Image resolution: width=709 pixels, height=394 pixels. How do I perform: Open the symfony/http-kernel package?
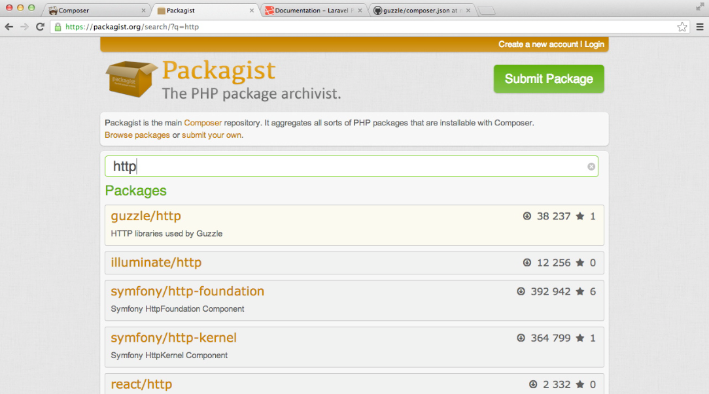tap(173, 338)
